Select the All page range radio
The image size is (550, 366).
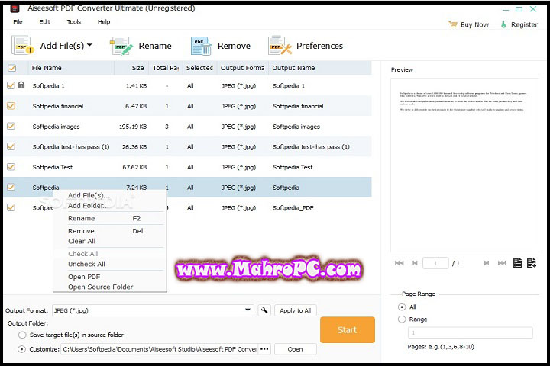pos(402,307)
